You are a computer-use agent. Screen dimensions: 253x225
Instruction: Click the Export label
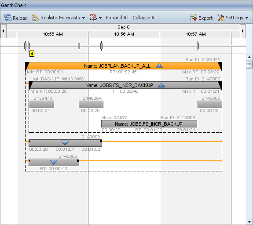pyautogui.click(x=205, y=18)
